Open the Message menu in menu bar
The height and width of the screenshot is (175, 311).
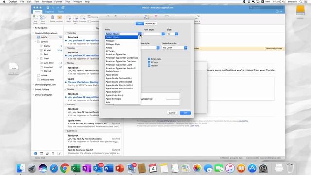47,2
